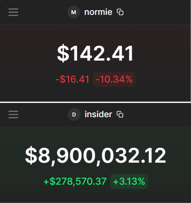Click the D avatar circle
Screen dimensions: 191x203
click(x=74, y=115)
